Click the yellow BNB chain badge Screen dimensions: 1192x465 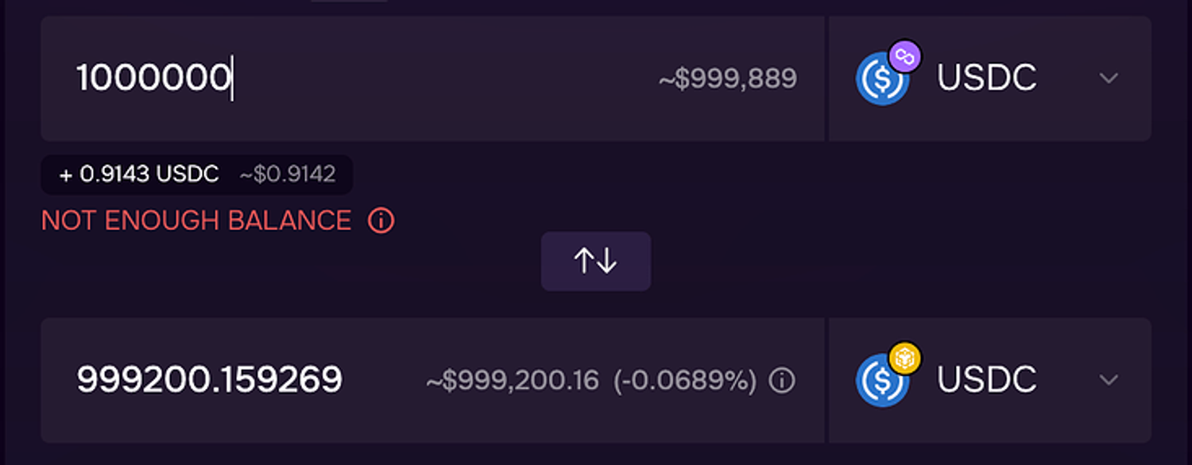pyautogui.click(x=904, y=358)
